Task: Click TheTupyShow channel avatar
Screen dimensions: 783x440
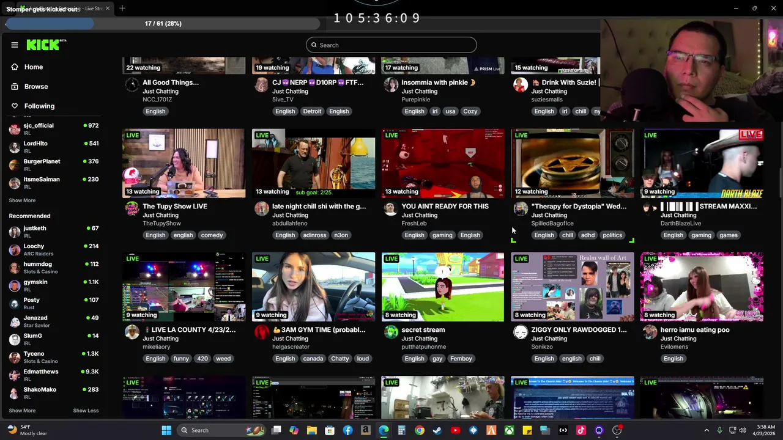Action: [132, 208]
